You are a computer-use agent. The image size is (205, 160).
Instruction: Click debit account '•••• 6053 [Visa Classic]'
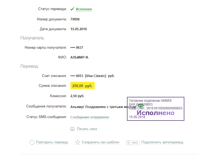click(88, 76)
